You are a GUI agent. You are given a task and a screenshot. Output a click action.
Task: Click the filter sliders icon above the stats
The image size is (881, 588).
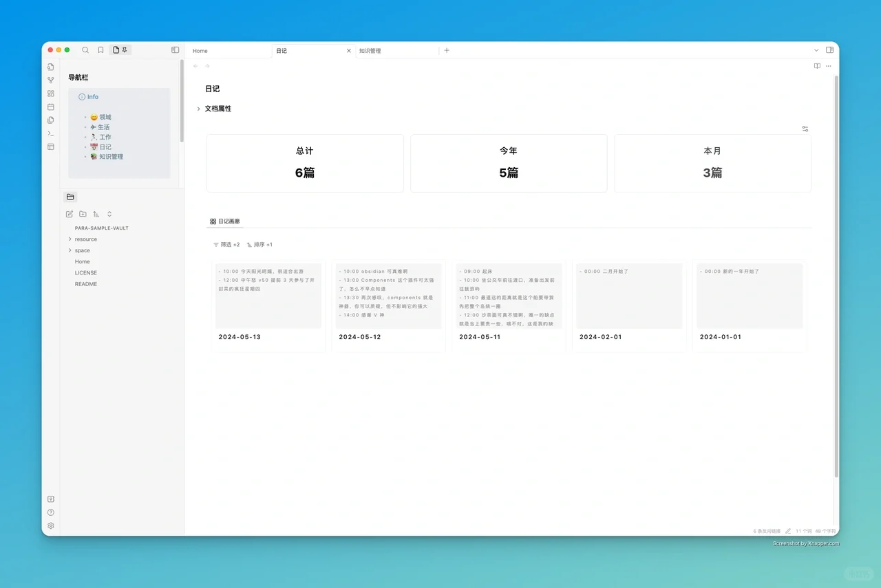coord(805,129)
